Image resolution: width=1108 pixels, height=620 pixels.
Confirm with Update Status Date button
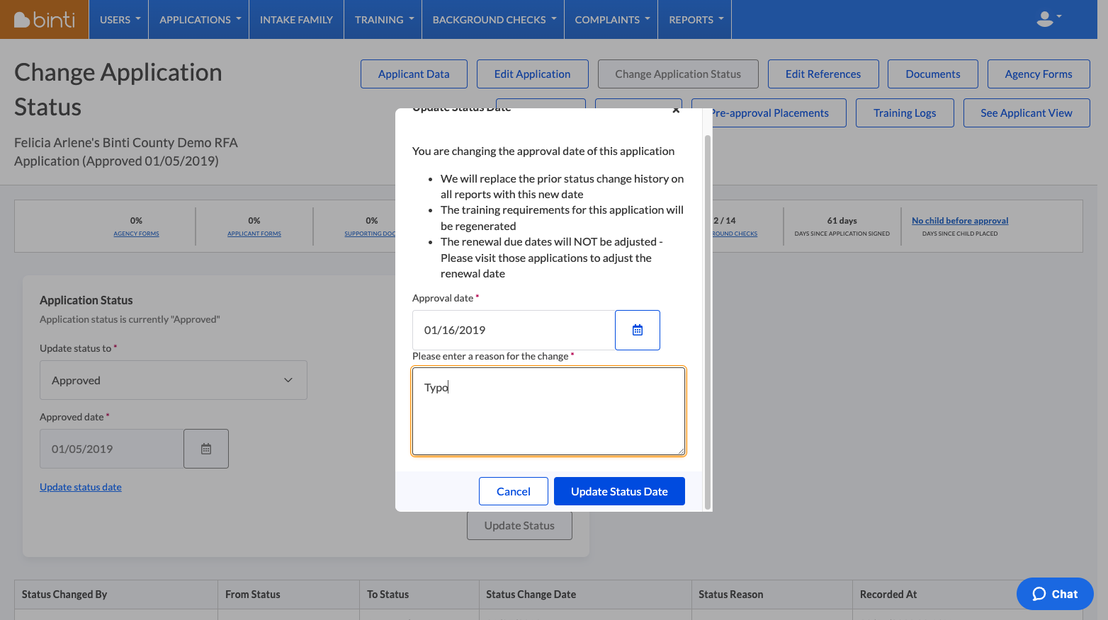(x=619, y=491)
